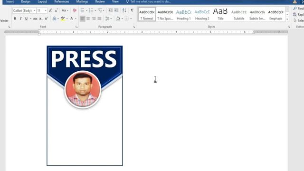Image resolution: width=304 pixels, height=171 pixels.
Task: Justify the text
Action: click(99, 19)
